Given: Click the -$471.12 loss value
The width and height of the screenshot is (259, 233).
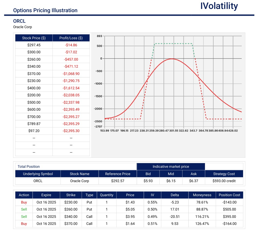Looking at the screenshot, I should [x=71, y=67].
